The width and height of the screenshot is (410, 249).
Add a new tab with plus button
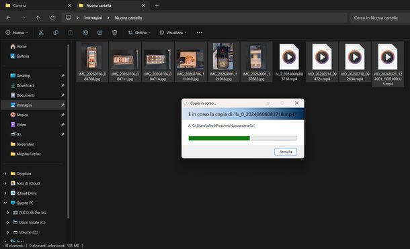[x=157, y=5]
